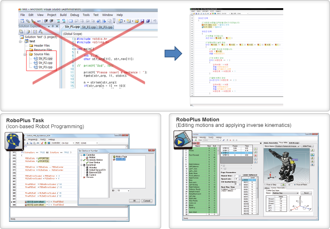
Task: Click Show All Files icon in Solution Explorer
Action: pyautogui.click(x=28, y=32)
